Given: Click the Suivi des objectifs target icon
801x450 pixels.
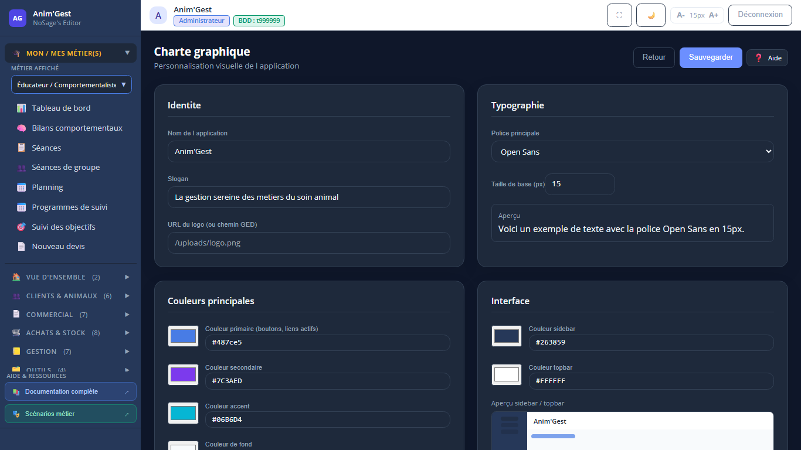Looking at the screenshot, I should (x=21, y=227).
